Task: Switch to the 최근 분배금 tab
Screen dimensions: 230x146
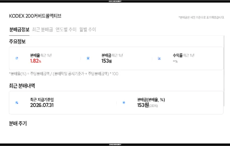Action: [x=42, y=30]
